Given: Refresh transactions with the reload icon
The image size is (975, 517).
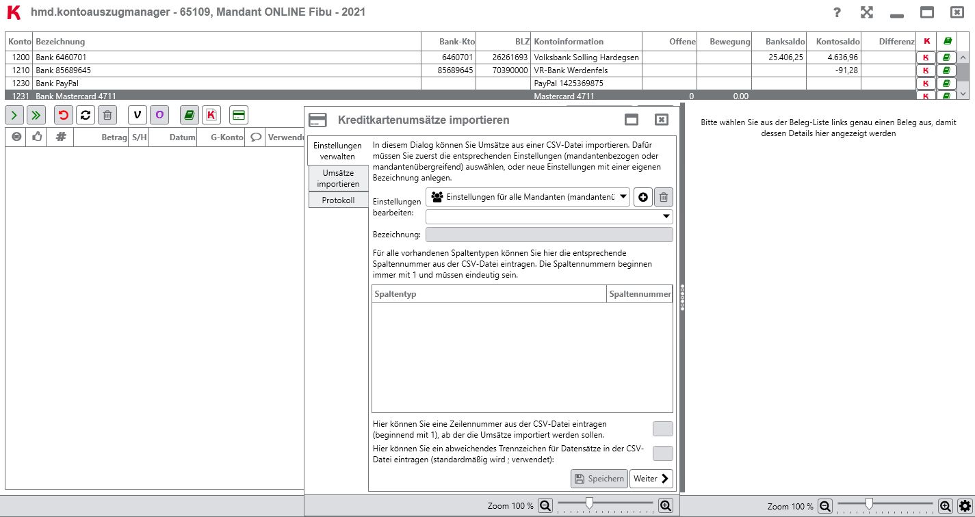Looking at the screenshot, I should pyautogui.click(x=85, y=114).
